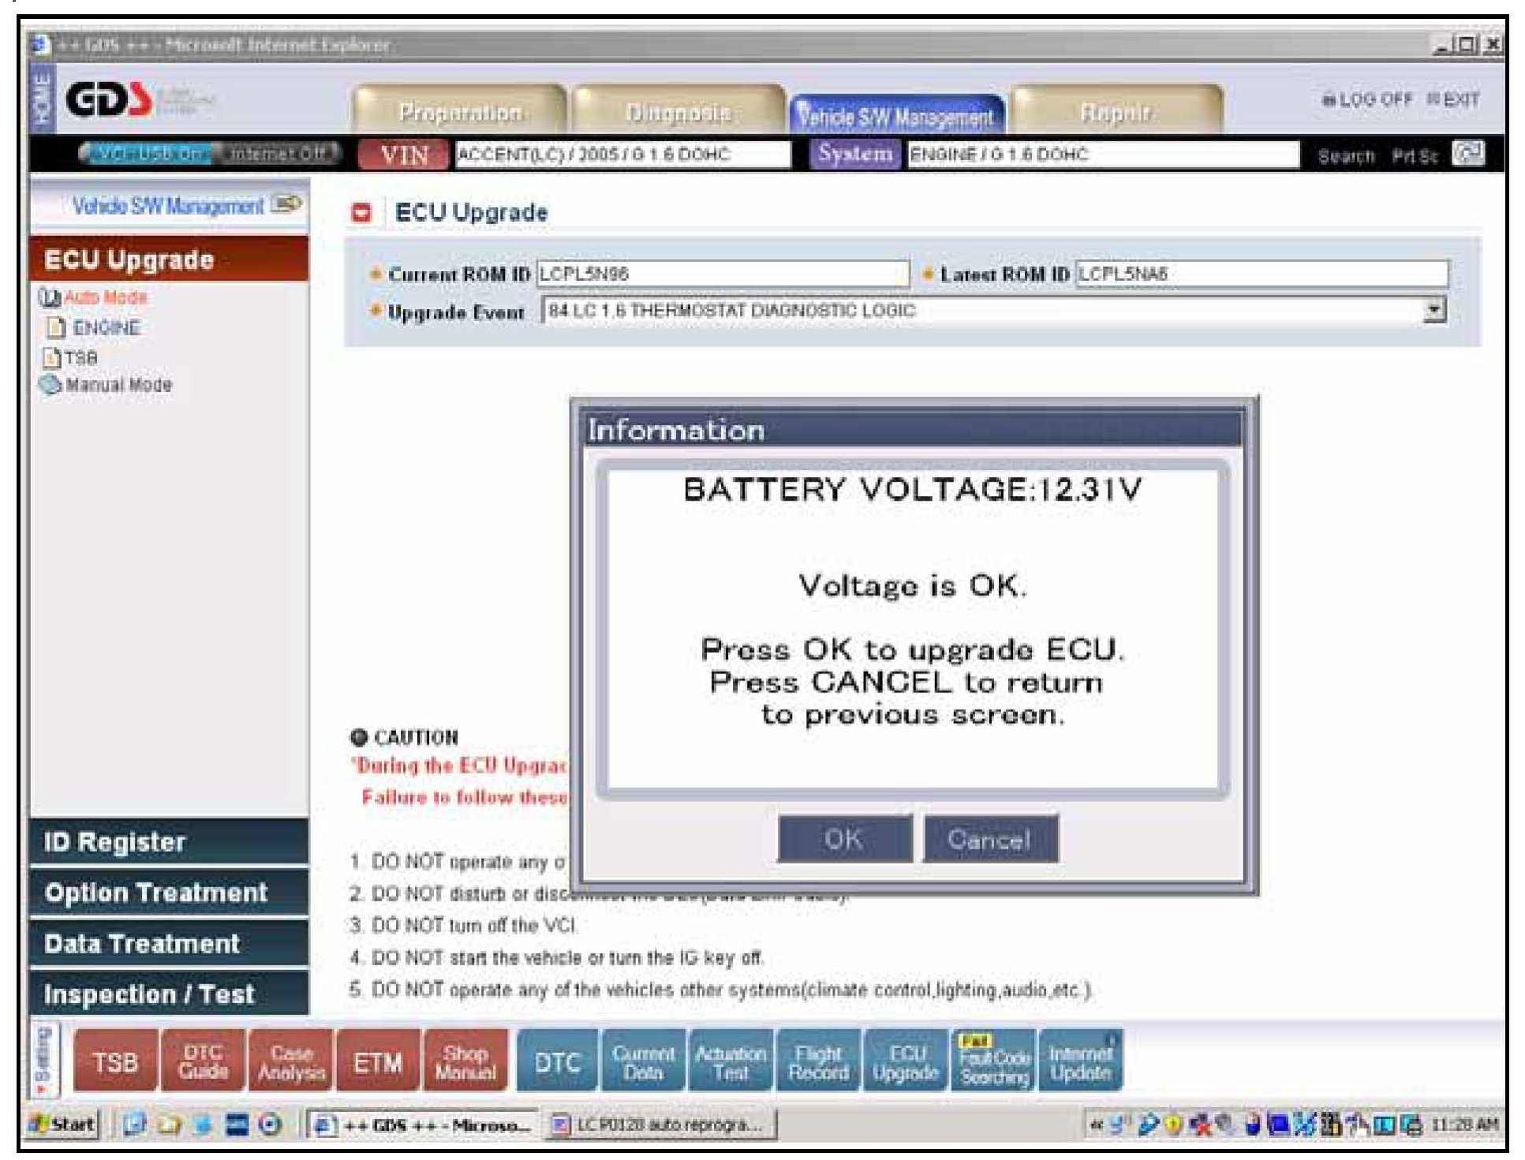Open the Shop Manual icon
The image size is (1525, 1160).
pos(465,1061)
